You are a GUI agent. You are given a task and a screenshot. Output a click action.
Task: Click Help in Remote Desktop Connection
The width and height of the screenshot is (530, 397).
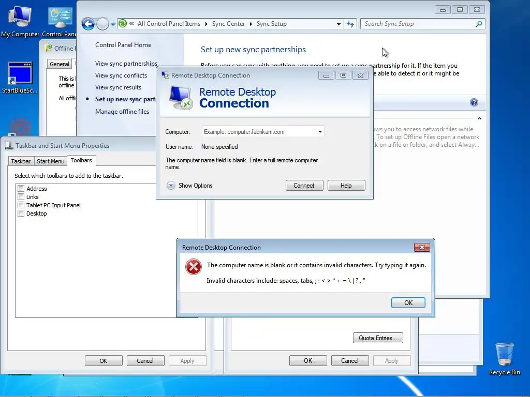click(x=346, y=186)
